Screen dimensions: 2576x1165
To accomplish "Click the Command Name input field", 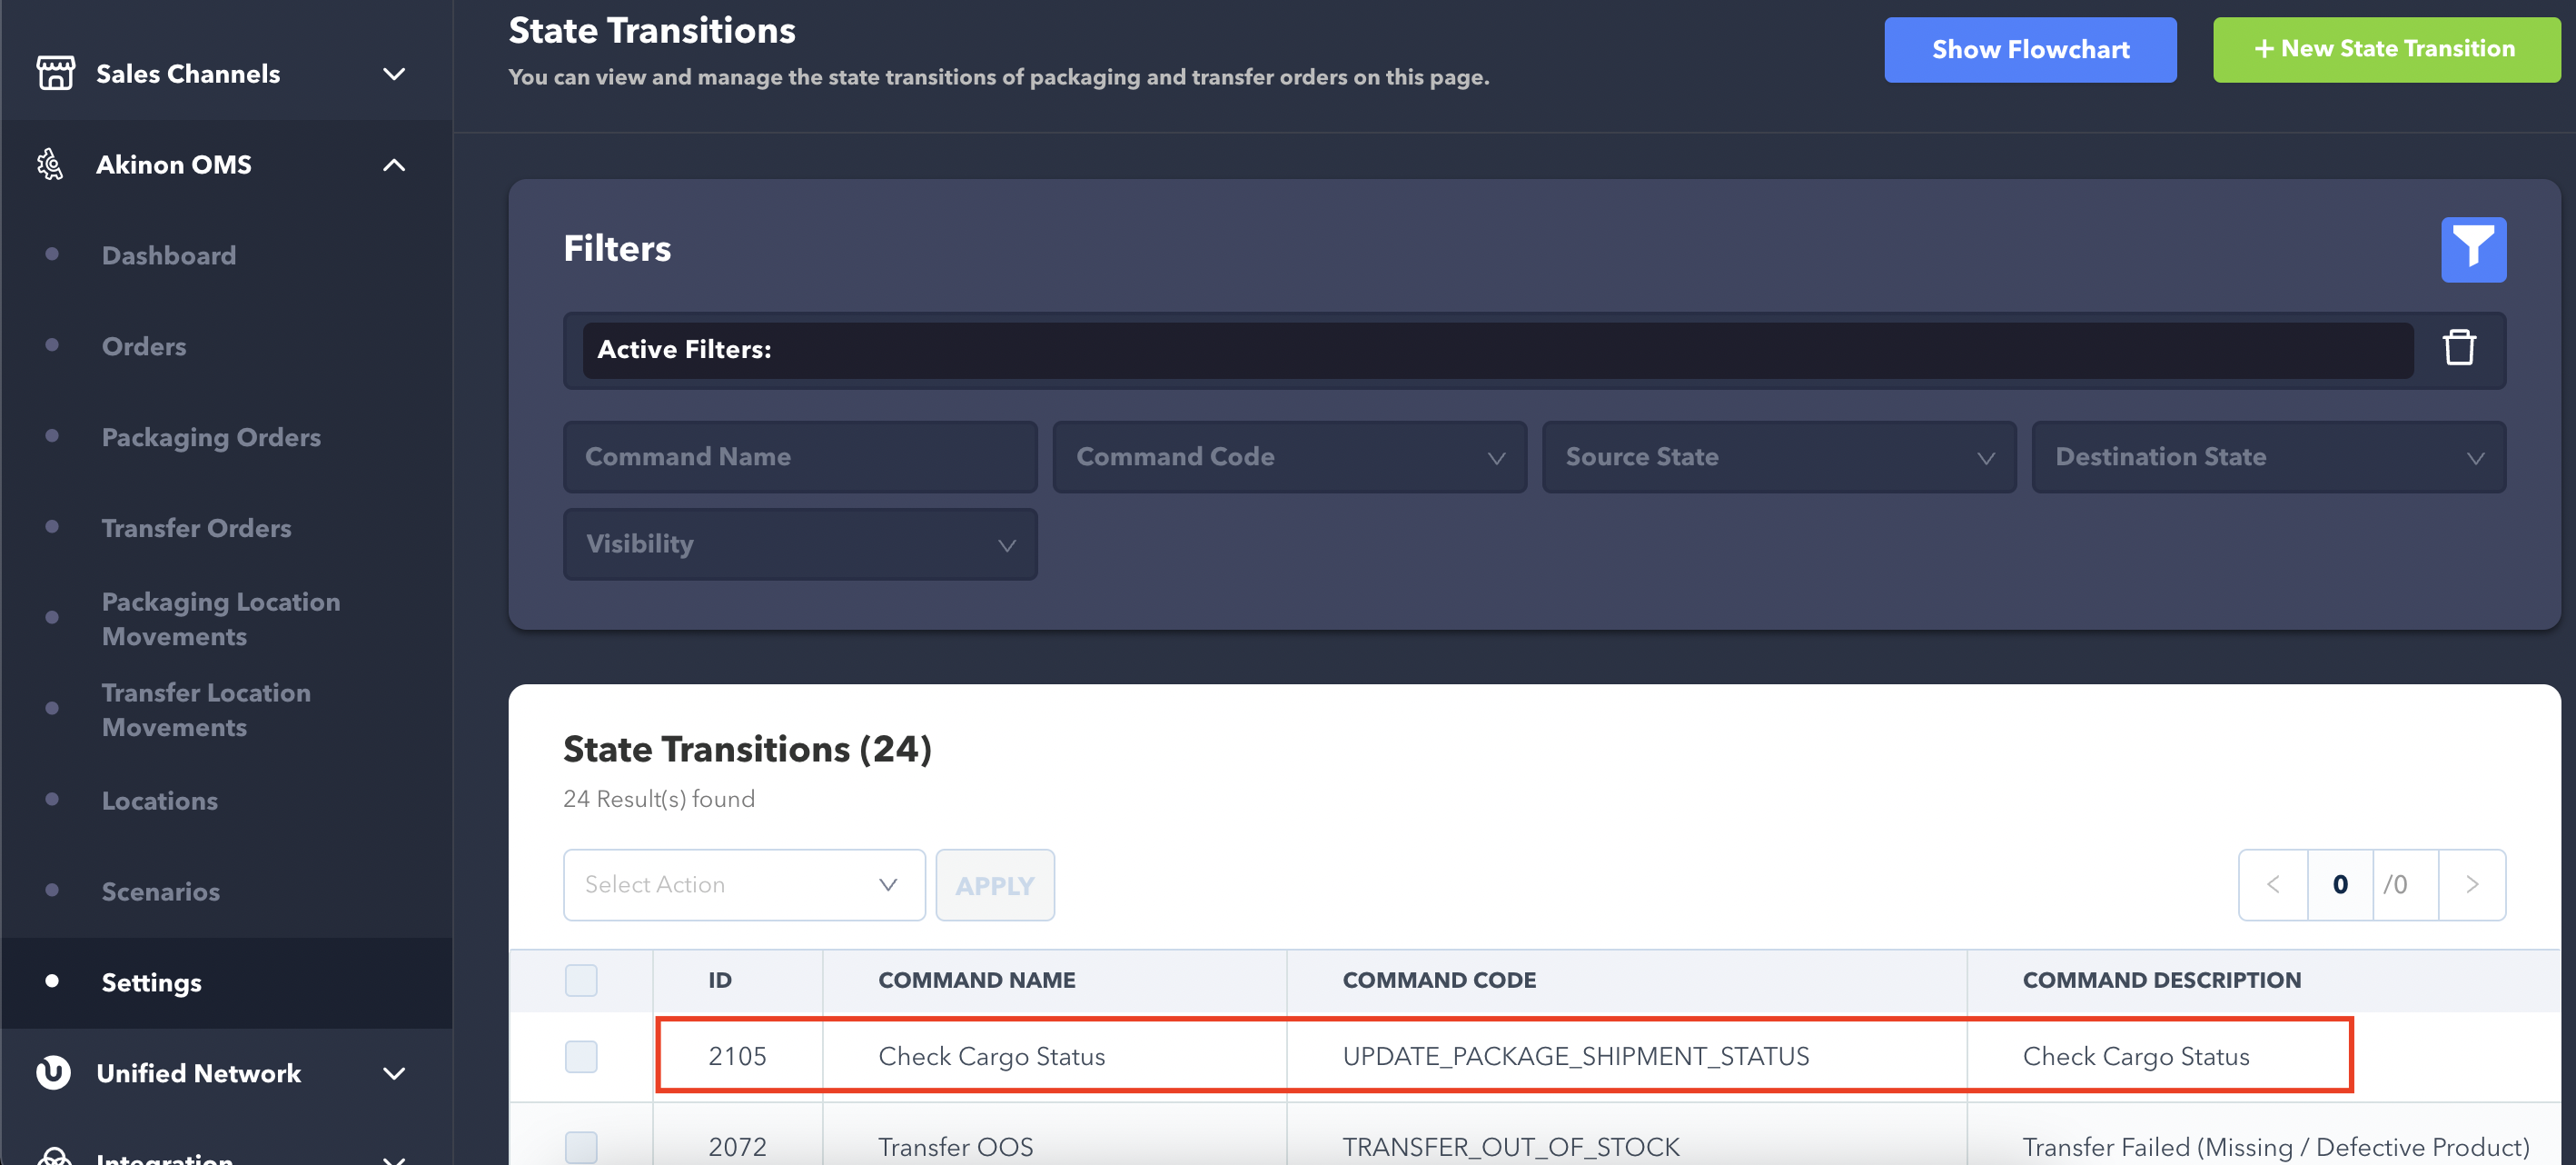I will click(x=799, y=456).
